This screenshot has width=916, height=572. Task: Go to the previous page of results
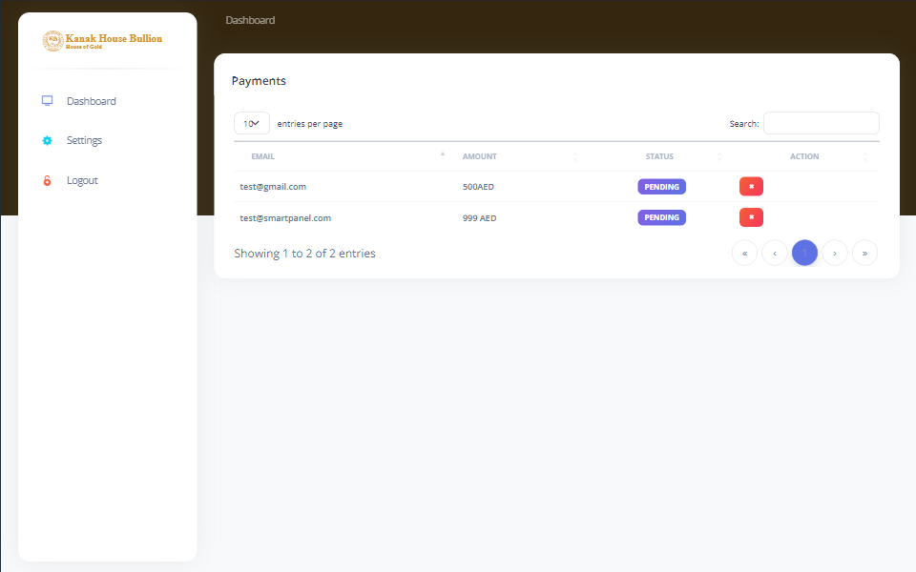point(774,253)
